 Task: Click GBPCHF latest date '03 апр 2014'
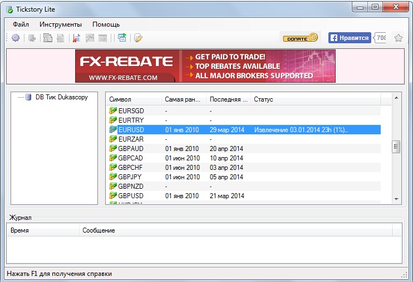[226, 168]
